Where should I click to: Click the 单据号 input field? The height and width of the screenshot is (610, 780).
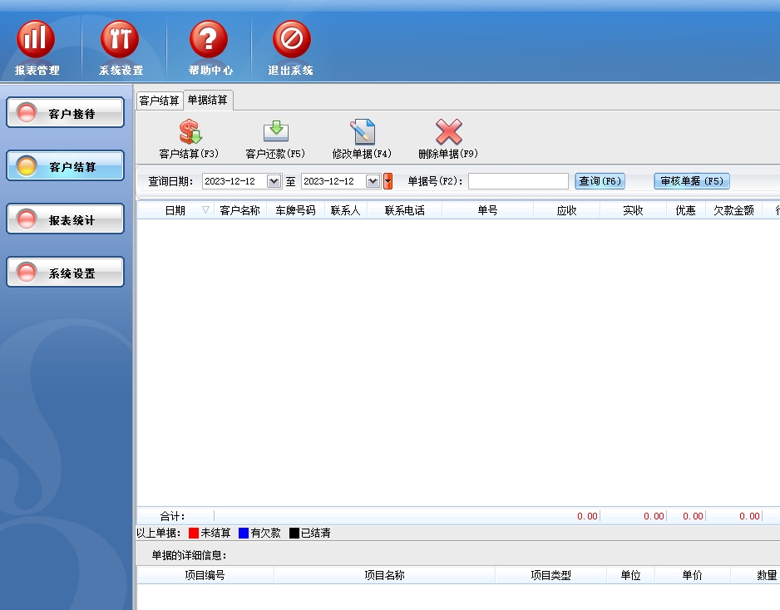518,181
